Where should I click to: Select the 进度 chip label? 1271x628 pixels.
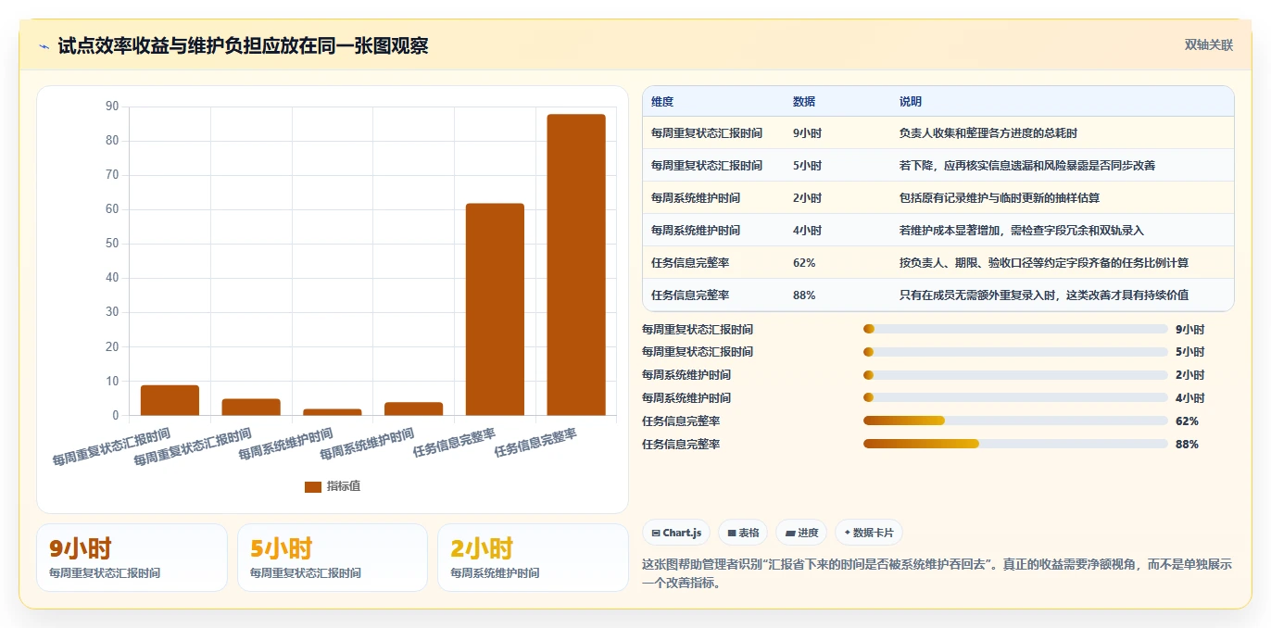[808, 533]
